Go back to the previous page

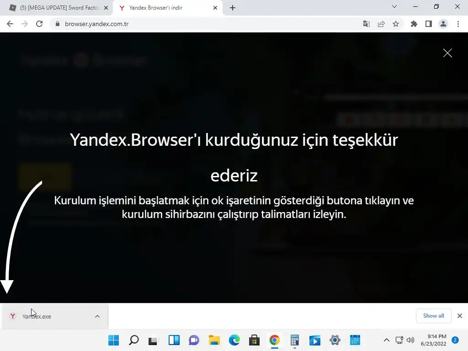(10, 24)
